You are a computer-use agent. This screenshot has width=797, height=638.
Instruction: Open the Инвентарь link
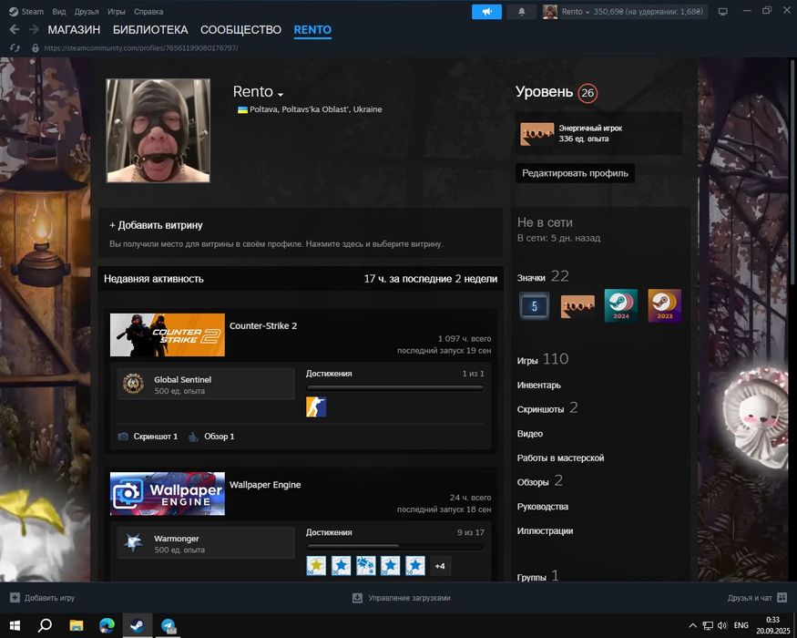[x=539, y=386]
